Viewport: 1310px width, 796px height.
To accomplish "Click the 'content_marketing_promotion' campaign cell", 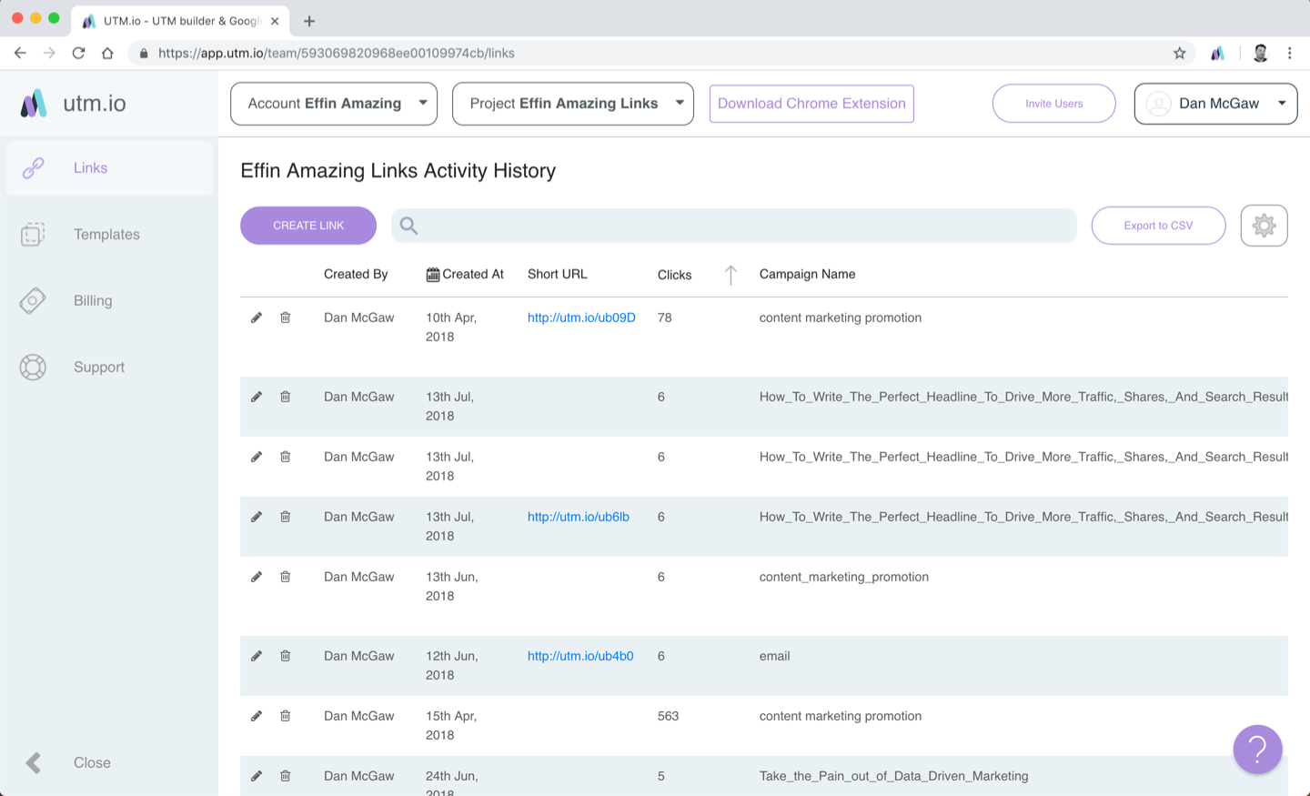I will coord(844,577).
